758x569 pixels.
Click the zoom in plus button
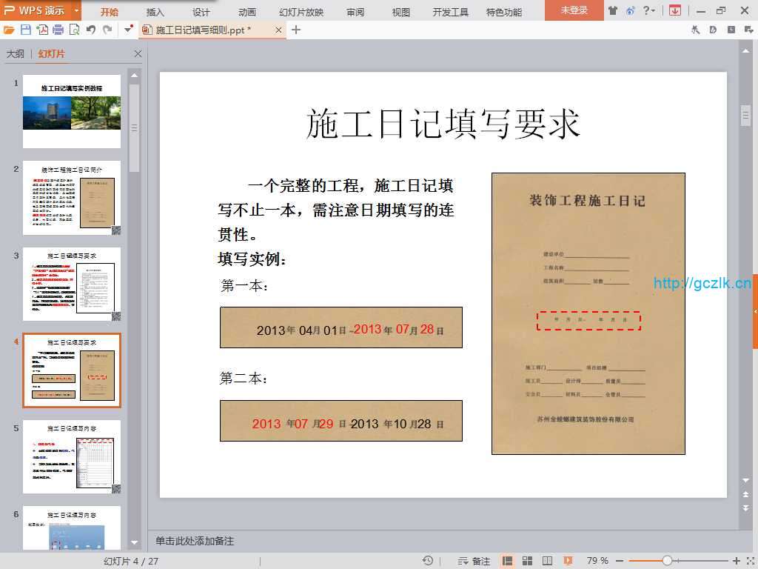coord(736,561)
